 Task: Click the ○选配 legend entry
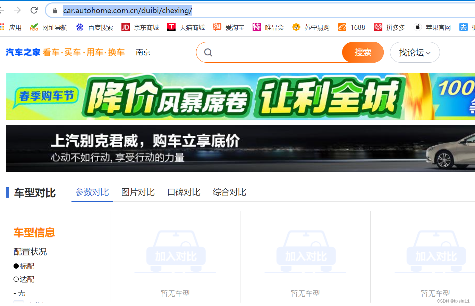coord(24,279)
